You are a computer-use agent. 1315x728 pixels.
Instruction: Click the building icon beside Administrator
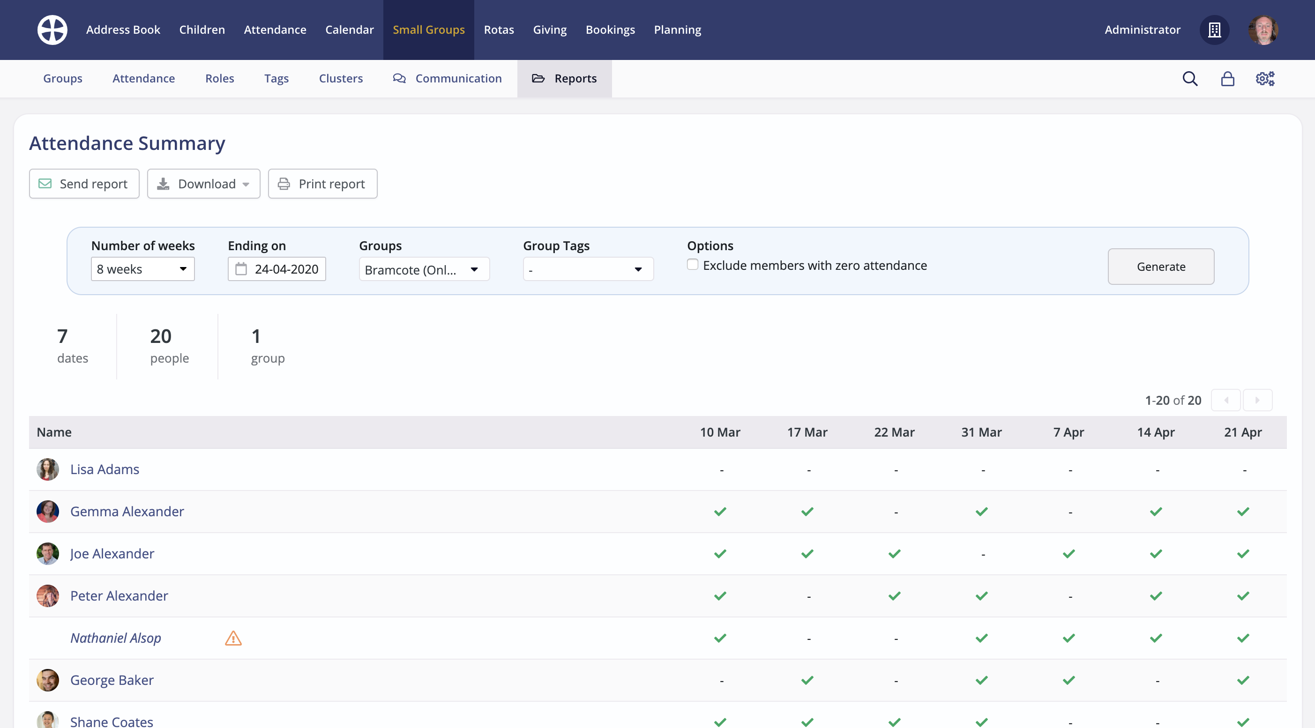pos(1214,30)
